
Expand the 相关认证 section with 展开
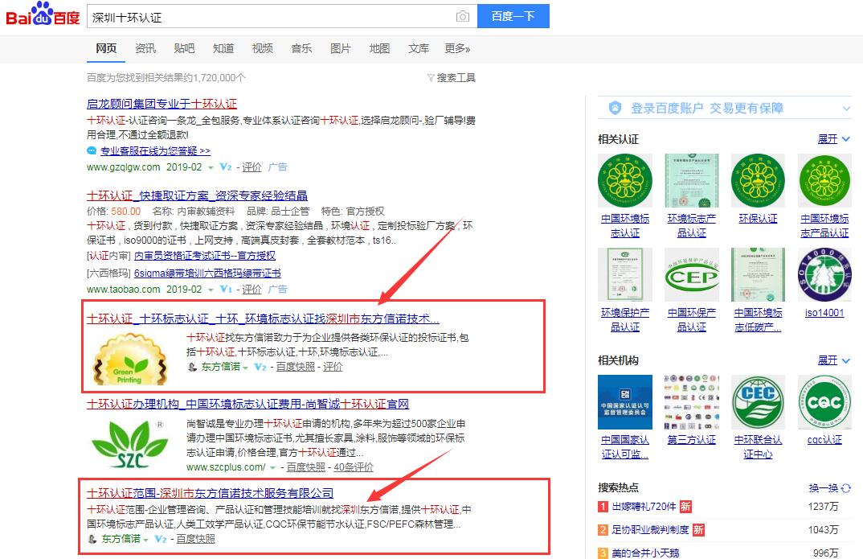(x=833, y=139)
